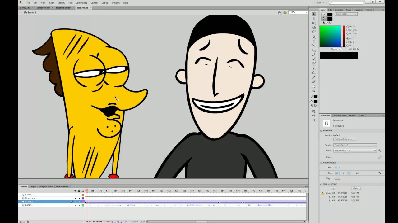This screenshot has height=223, width=398.
Task: Collapse the SWF HISTORY section
Action: 321,184
